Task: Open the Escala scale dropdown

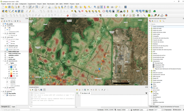Action: click(128, 110)
